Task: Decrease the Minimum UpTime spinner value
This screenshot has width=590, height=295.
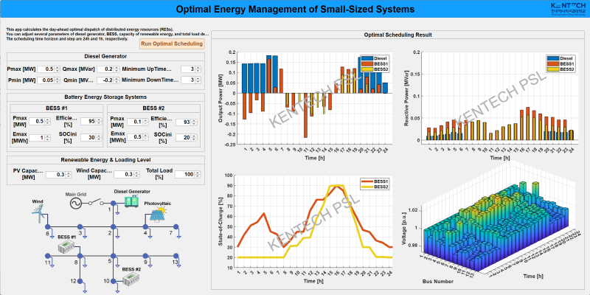Action: 199,71
